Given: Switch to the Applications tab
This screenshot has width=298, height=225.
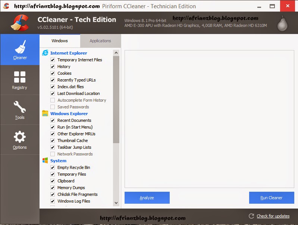Looking at the screenshot, I should pyautogui.click(x=100, y=41).
